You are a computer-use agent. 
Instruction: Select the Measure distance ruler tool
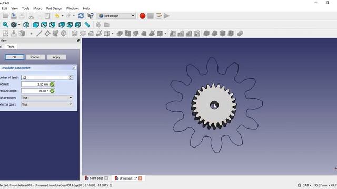[87, 25]
